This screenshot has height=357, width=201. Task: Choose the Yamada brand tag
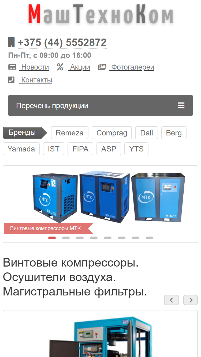[x=21, y=149]
